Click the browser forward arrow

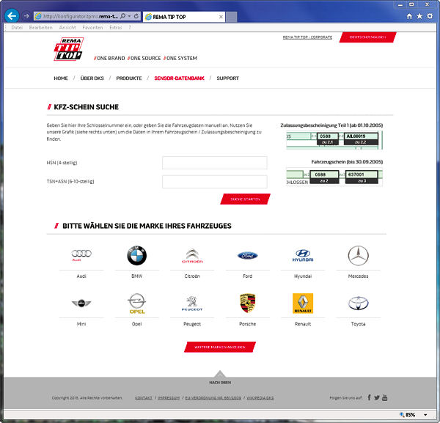26,16
